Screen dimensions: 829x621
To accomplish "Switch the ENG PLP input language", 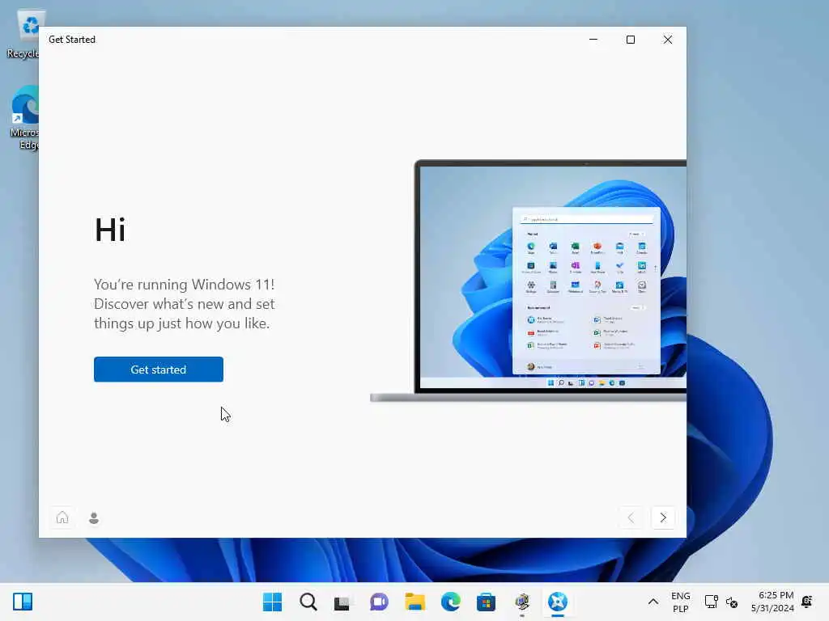I will [680, 602].
